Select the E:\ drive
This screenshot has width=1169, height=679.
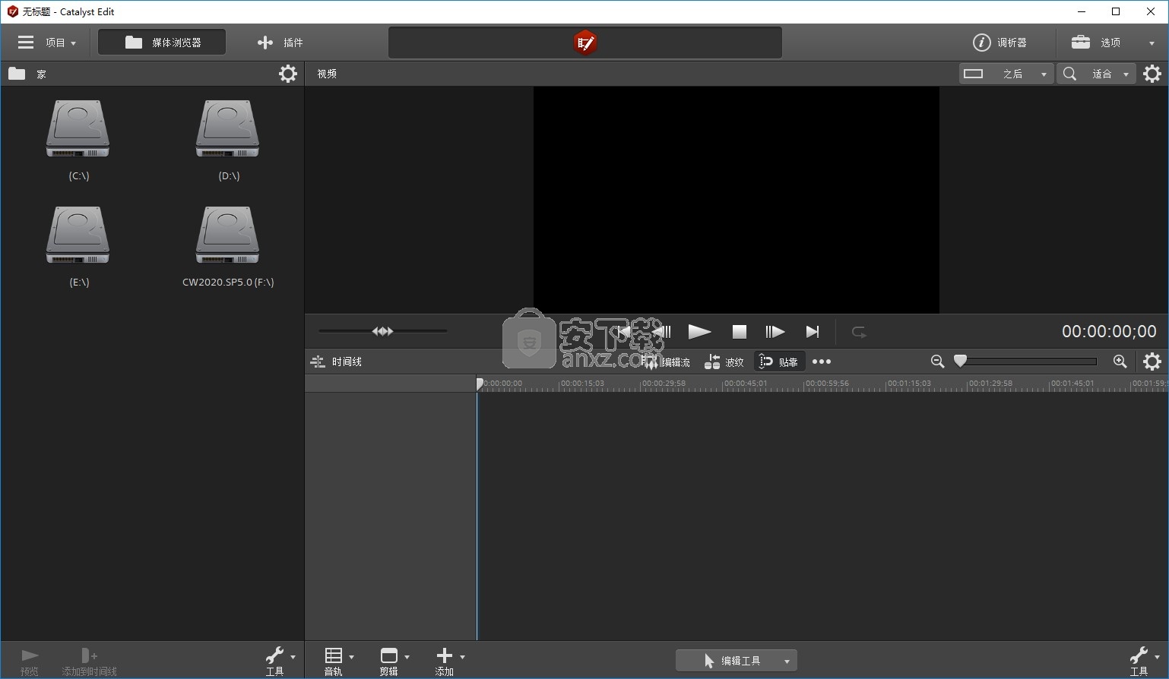click(x=78, y=246)
